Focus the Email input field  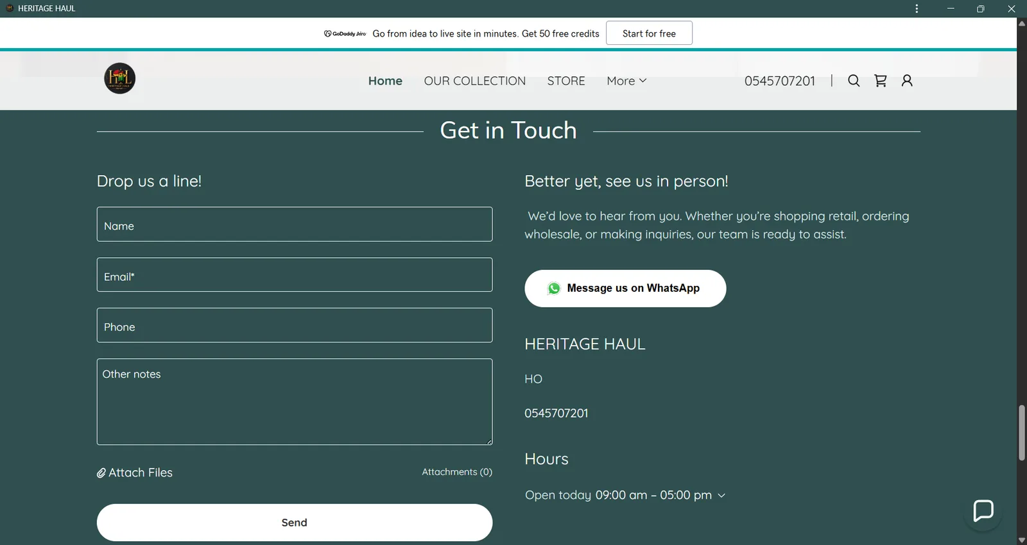click(x=295, y=274)
